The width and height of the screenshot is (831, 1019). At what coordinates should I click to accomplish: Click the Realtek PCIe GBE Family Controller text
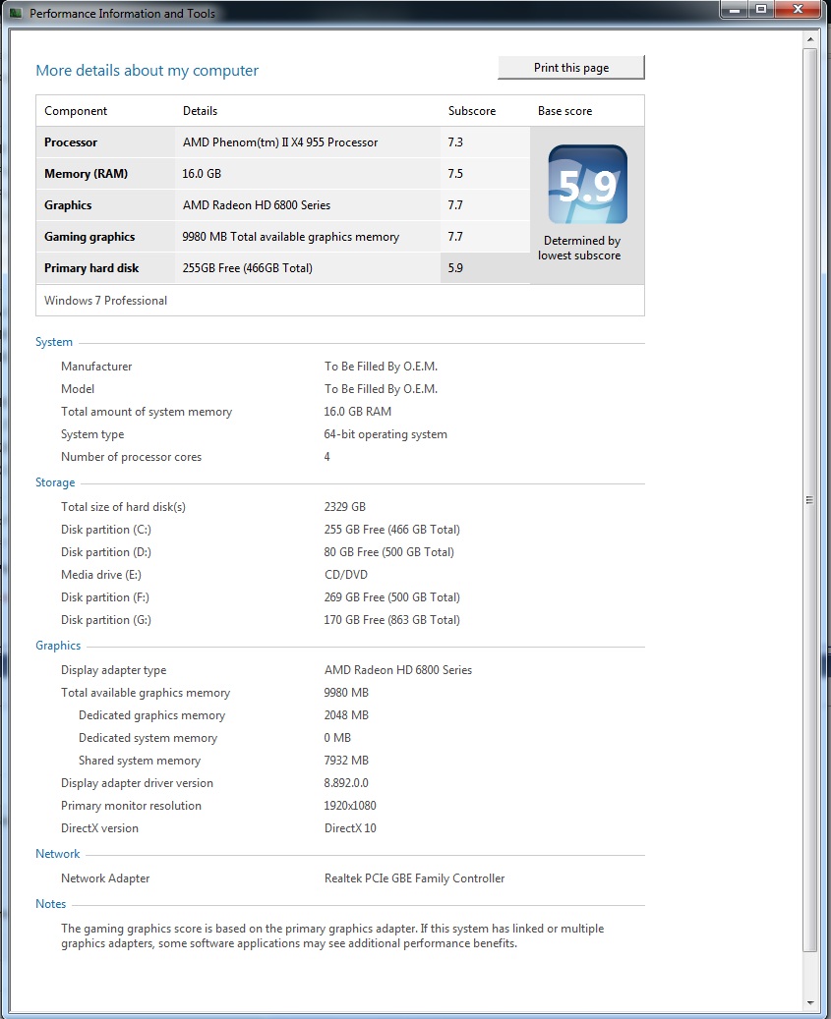(x=414, y=877)
